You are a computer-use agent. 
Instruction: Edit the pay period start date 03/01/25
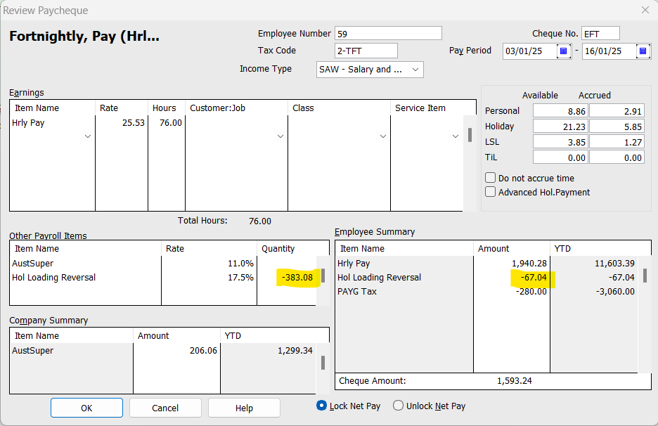click(529, 51)
